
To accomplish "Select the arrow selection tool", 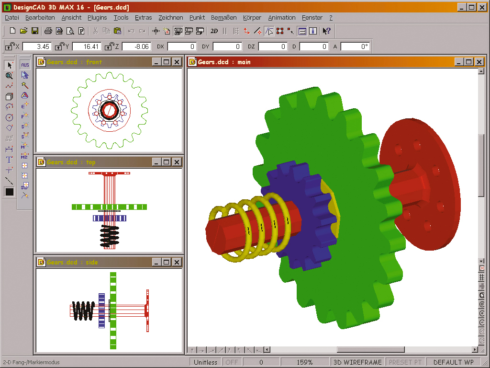I will click(9, 65).
